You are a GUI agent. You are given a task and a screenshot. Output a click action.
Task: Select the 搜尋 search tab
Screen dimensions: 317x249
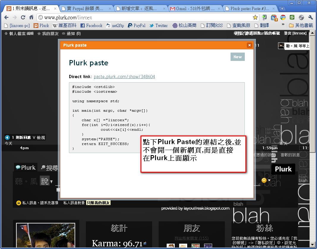pyautogui.click(x=49, y=168)
